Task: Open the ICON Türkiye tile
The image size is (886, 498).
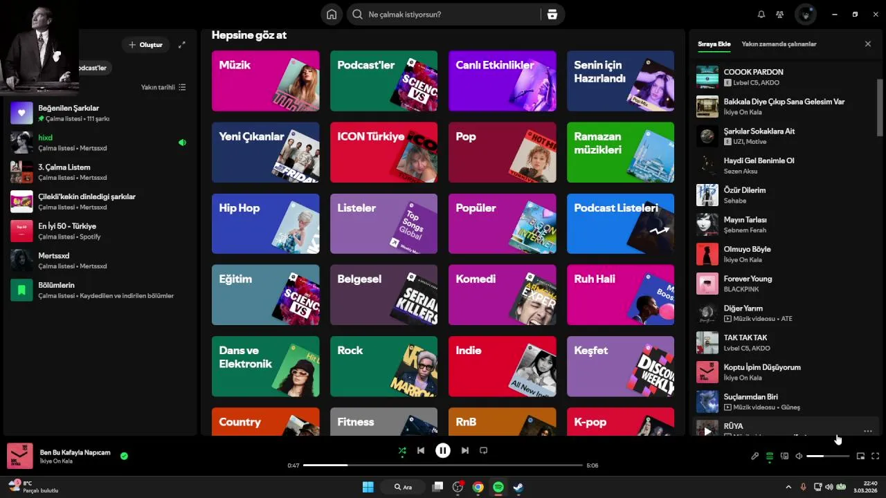Action: [x=383, y=152]
